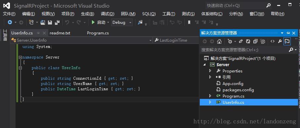The image size is (300, 128).
Task: Select App.config in Solution Explorer
Action: [x=233, y=84]
